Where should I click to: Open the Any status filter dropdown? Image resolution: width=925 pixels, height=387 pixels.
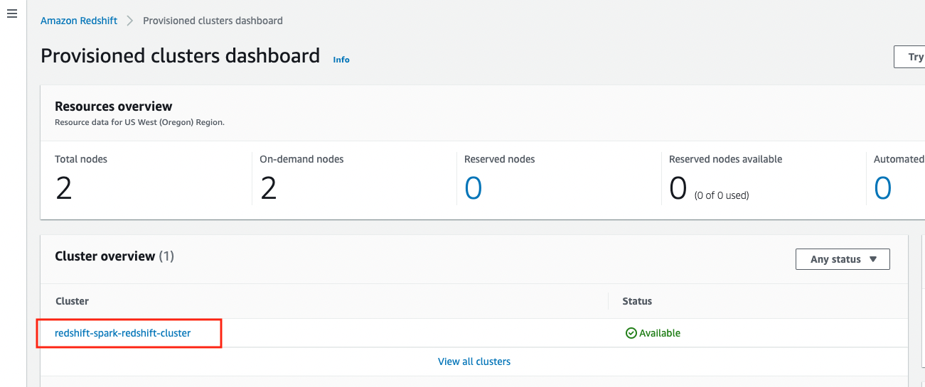pyautogui.click(x=843, y=259)
